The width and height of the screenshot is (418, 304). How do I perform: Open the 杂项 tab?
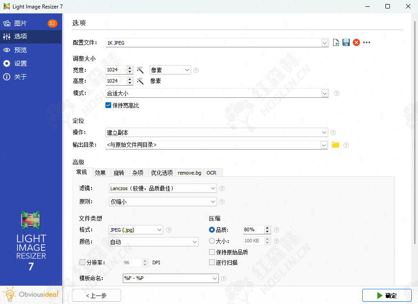(138, 173)
